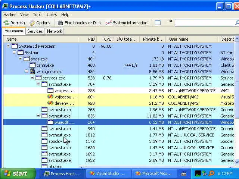
Task: Click the 744 B/s I/O value
Action: (x=131, y=65)
